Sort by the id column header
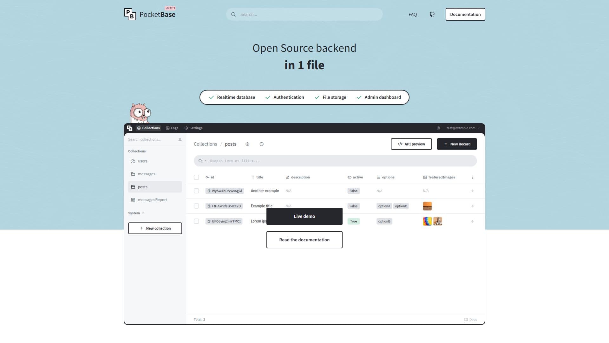This screenshot has height=343, width=609. [x=210, y=177]
